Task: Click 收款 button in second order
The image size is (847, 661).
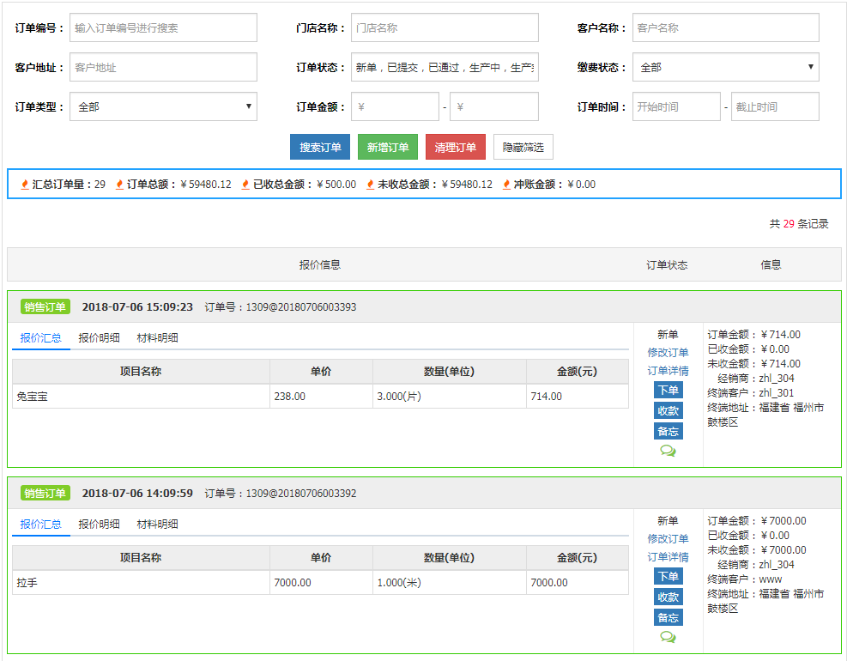Action: pyautogui.click(x=668, y=597)
